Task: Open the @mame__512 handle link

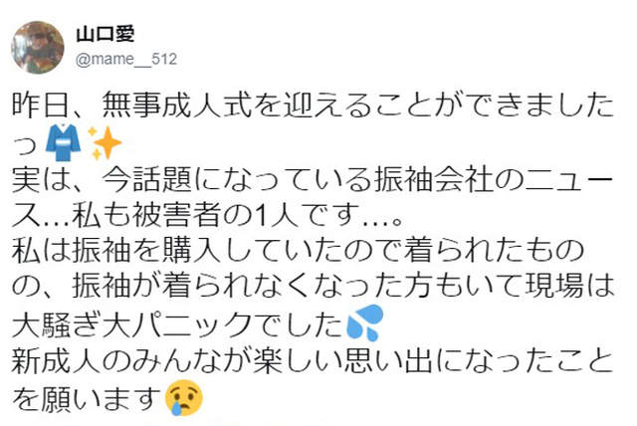Action: coord(126,60)
